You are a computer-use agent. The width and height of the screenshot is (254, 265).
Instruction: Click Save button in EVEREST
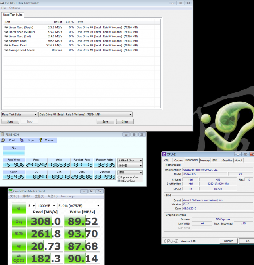(x=105, y=121)
